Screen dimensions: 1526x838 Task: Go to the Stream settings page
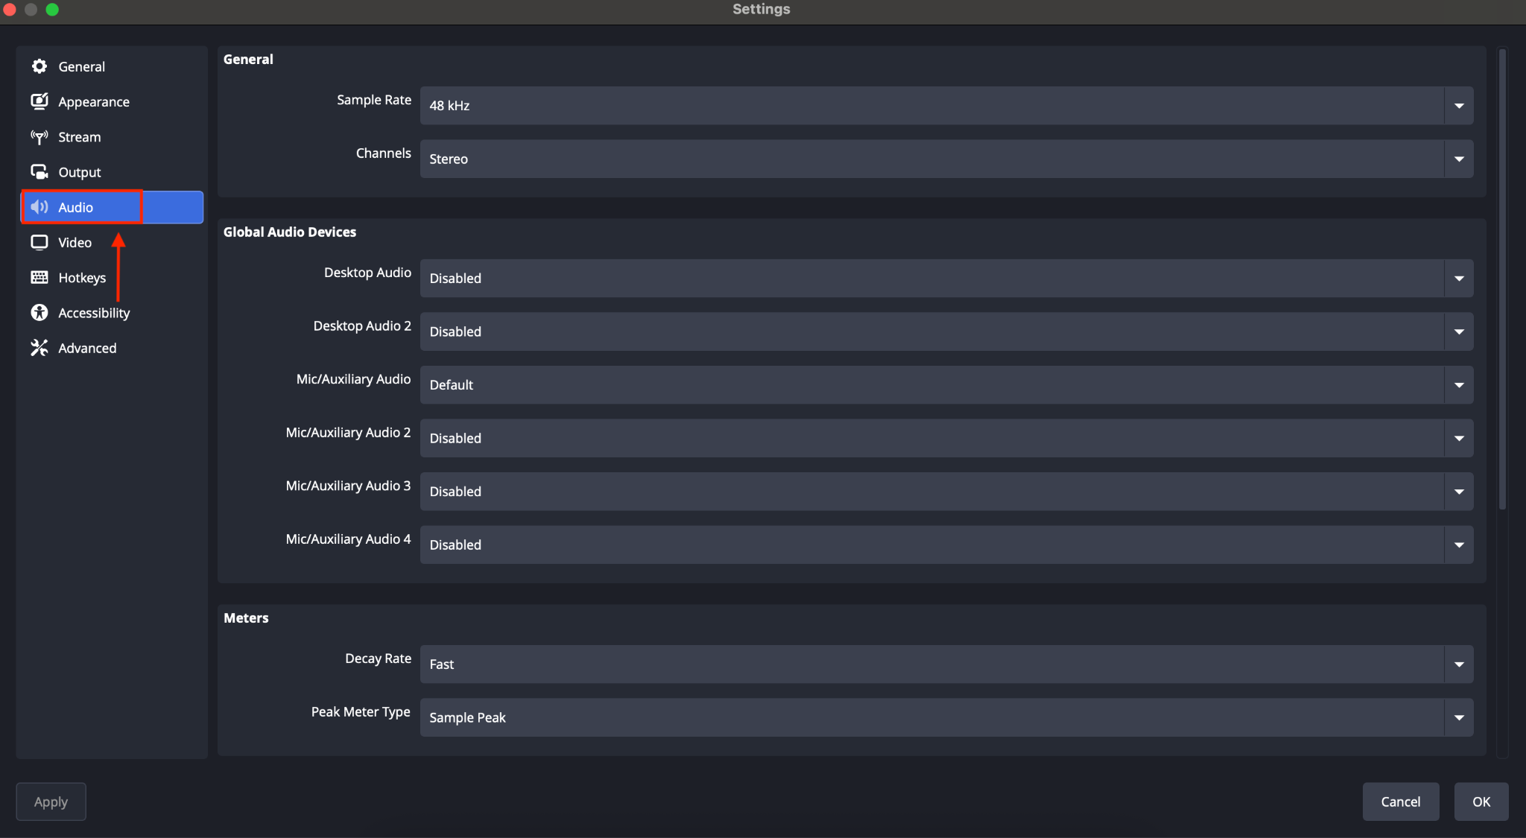click(112, 137)
